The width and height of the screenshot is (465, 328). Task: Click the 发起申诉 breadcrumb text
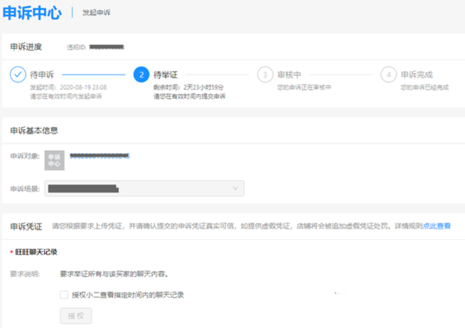96,13
